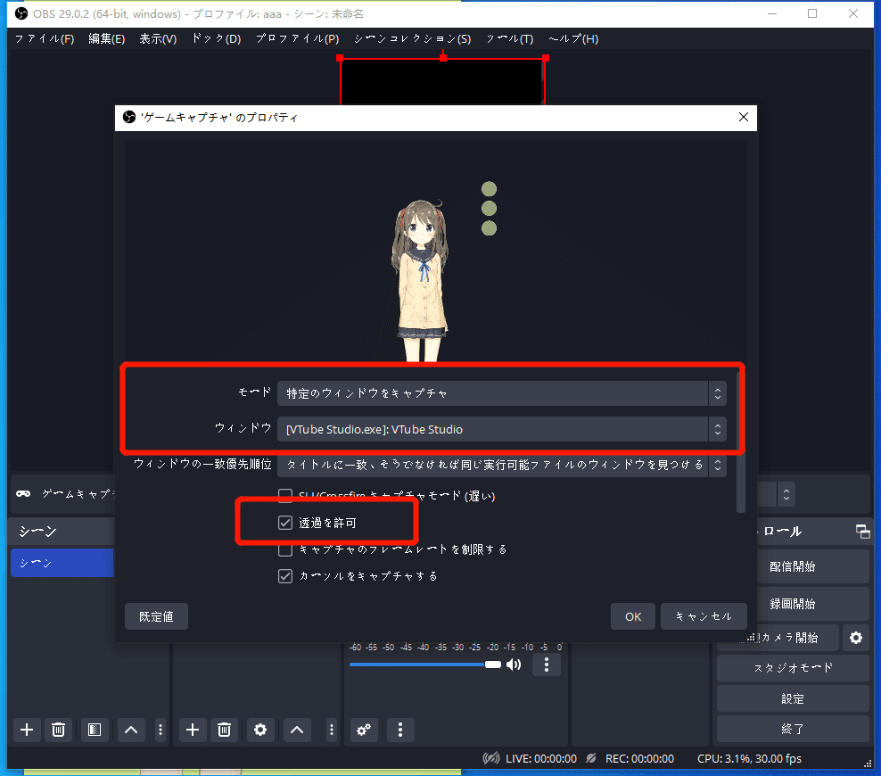Open the プロファイル(P) menu
The image size is (881, 776).
pyautogui.click(x=297, y=38)
